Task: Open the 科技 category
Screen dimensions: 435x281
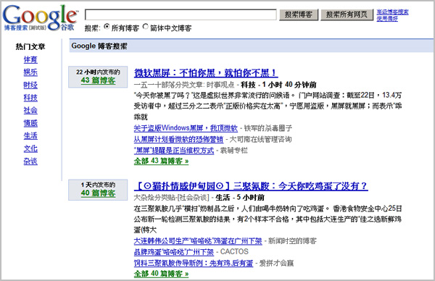Action: pos(30,98)
